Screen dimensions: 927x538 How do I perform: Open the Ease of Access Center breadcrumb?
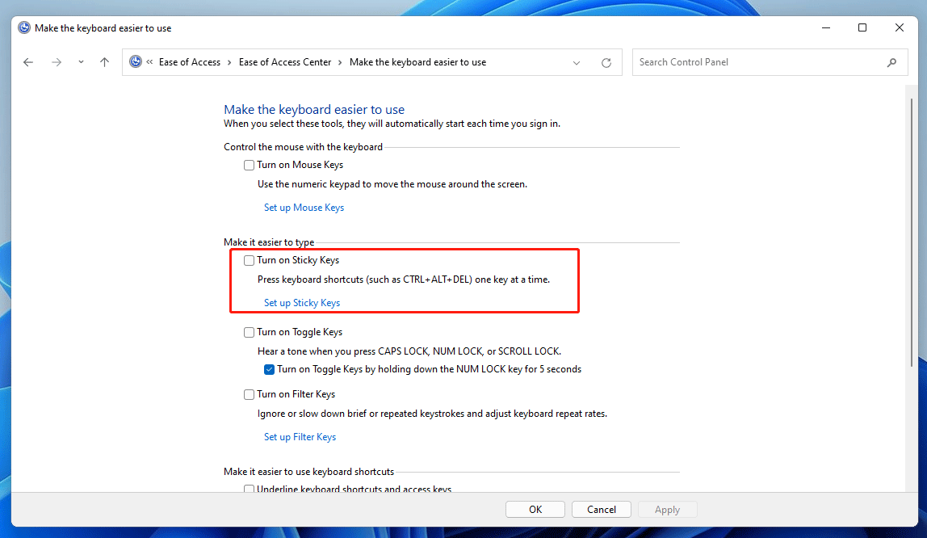(x=285, y=62)
